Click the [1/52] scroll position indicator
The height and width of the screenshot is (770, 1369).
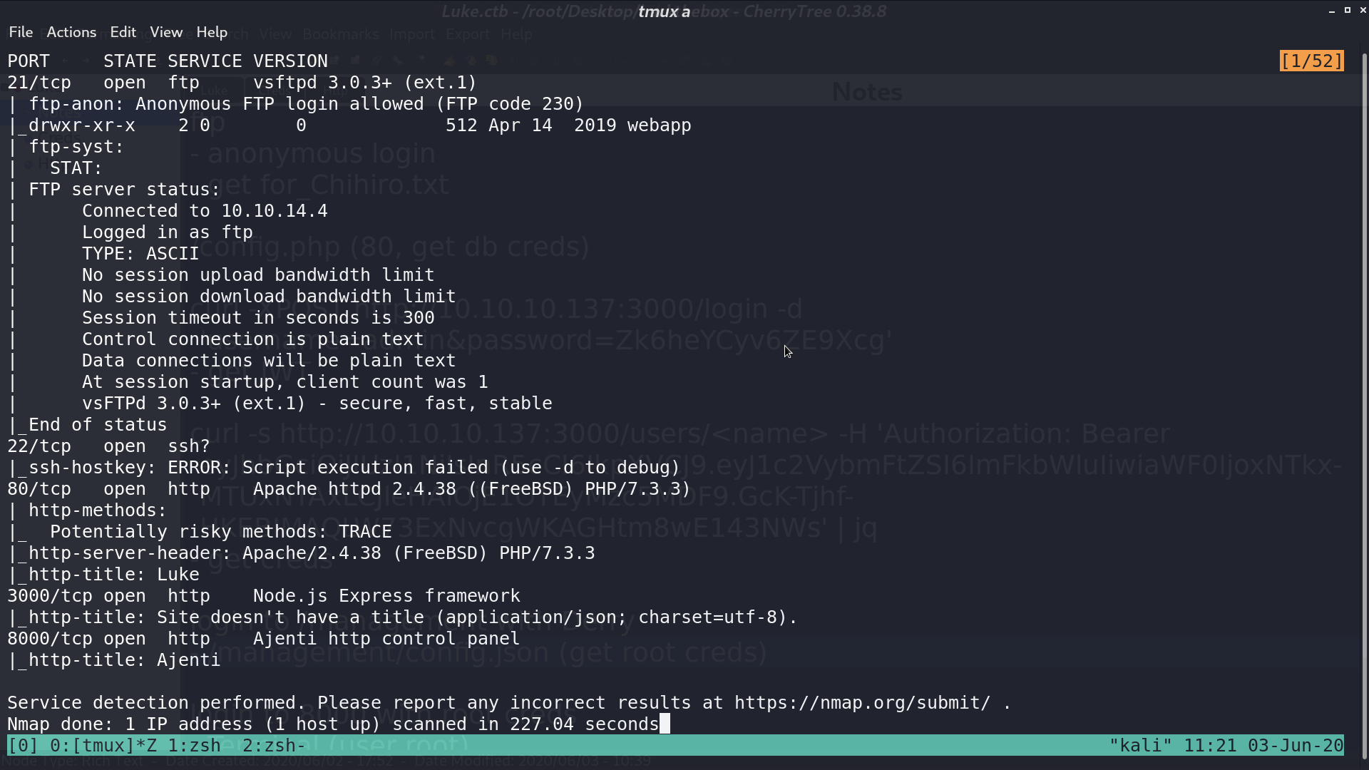pyautogui.click(x=1312, y=61)
